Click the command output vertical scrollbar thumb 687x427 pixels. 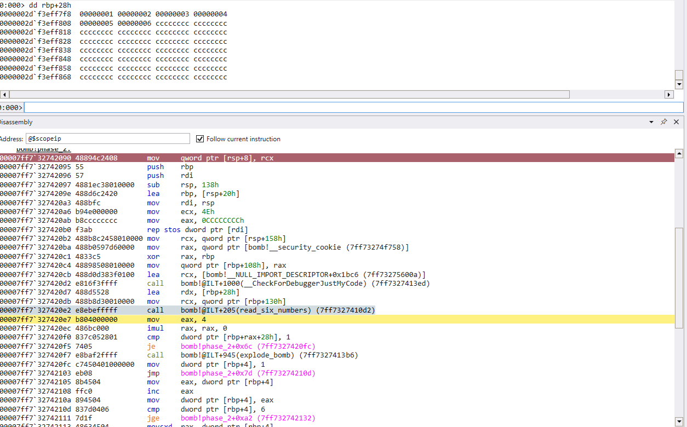679,75
